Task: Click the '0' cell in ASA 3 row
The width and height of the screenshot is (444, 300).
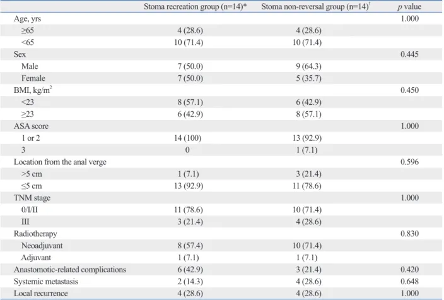Action: pyautogui.click(x=187, y=150)
